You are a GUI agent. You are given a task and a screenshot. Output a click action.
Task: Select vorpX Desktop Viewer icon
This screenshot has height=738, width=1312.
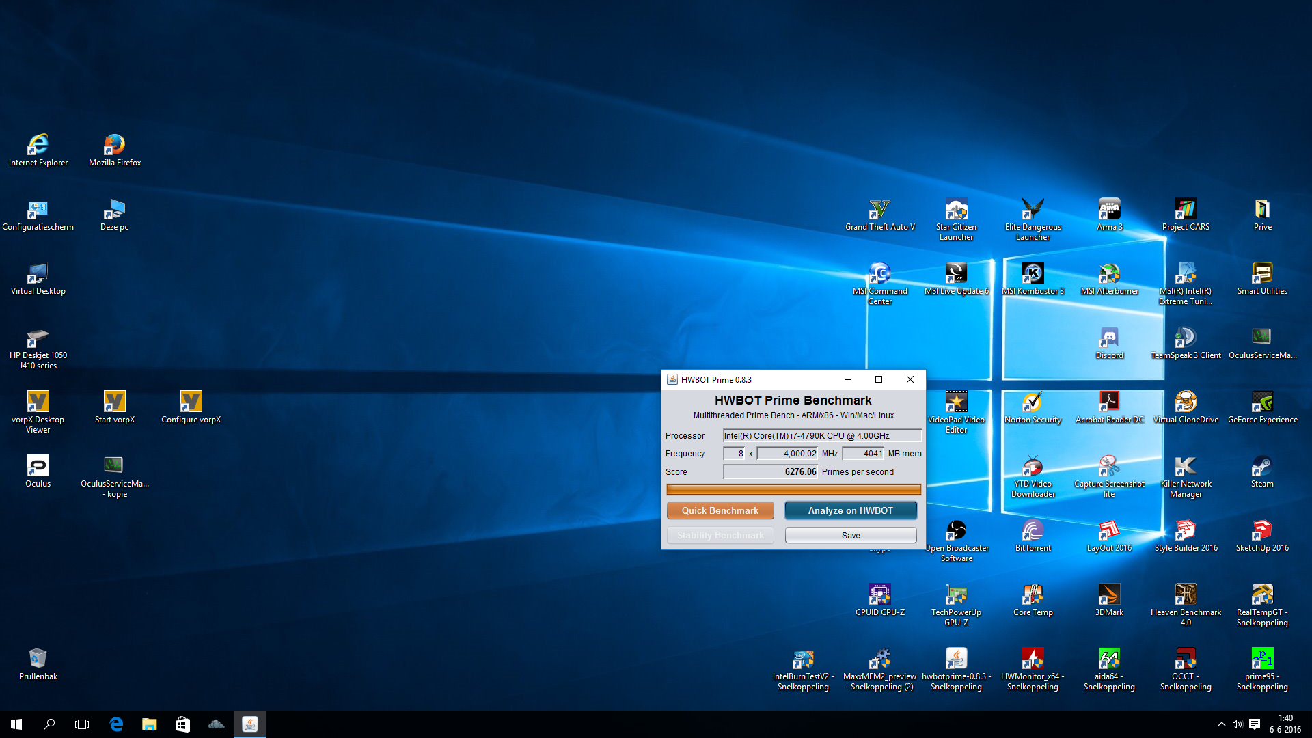point(38,412)
